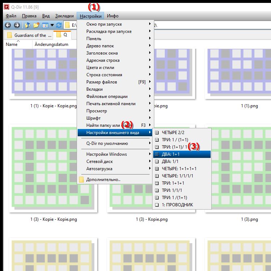Click the ТРИ: (1+1)/ 1 layout icon
Screen dimensions: 271x271
pyautogui.click(x=157, y=147)
